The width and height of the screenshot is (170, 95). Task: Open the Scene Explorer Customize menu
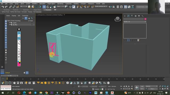point(25,16)
